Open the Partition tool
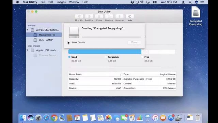The width and height of the screenshot is (218, 123). 89,16
